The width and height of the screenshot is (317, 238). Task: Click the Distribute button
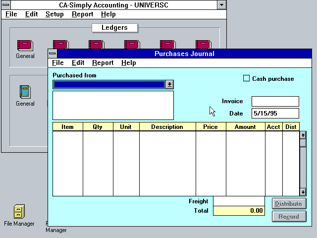tap(289, 204)
